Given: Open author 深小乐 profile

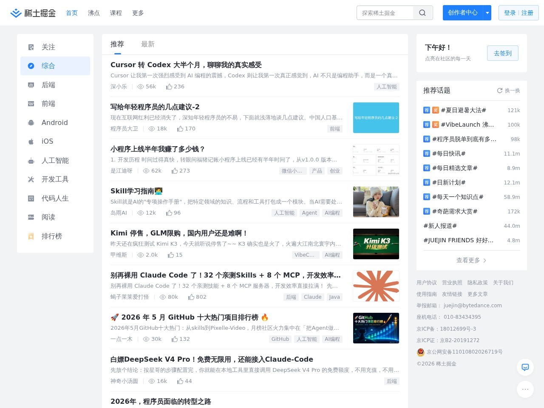Looking at the screenshot, I should tap(119, 87).
